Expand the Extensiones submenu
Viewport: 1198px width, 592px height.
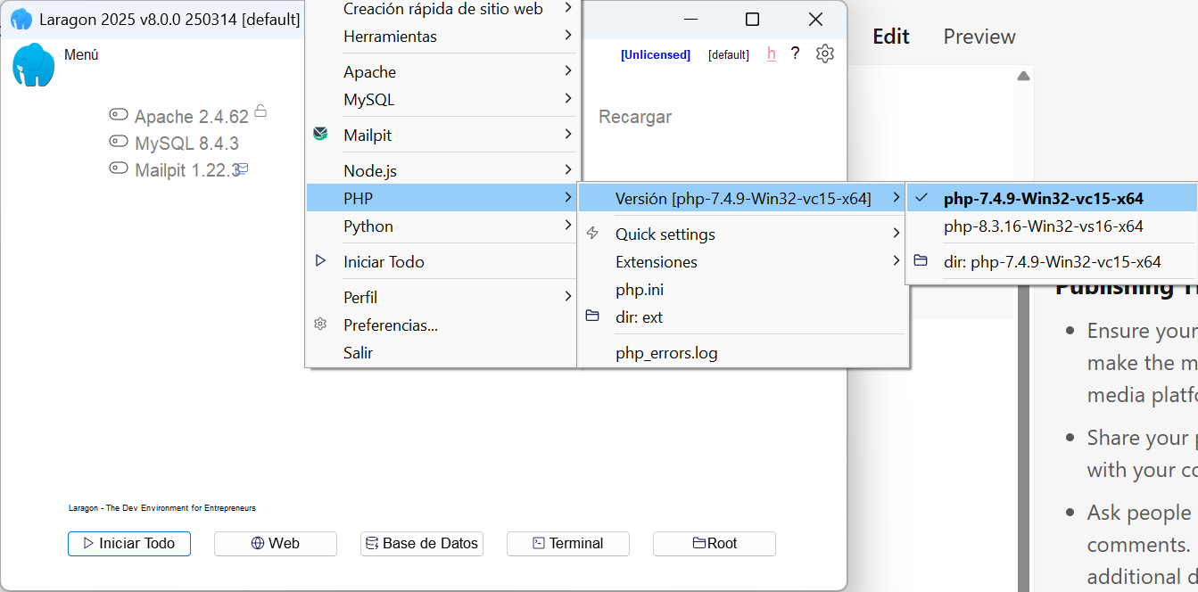point(743,262)
